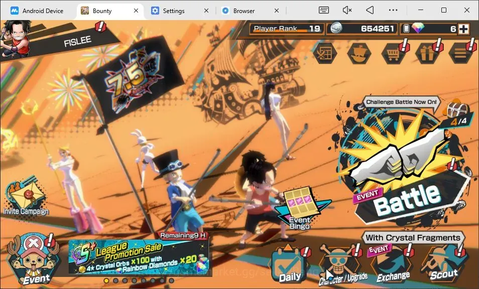The height and width of the screenshot is (289, 479).
Task: Tap the 7.5 anniversary flag
Action: [133, 79]
